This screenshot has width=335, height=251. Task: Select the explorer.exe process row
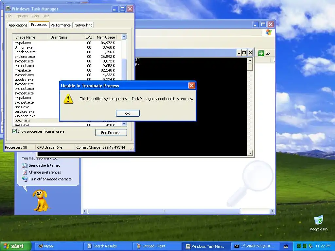[67, 57]
